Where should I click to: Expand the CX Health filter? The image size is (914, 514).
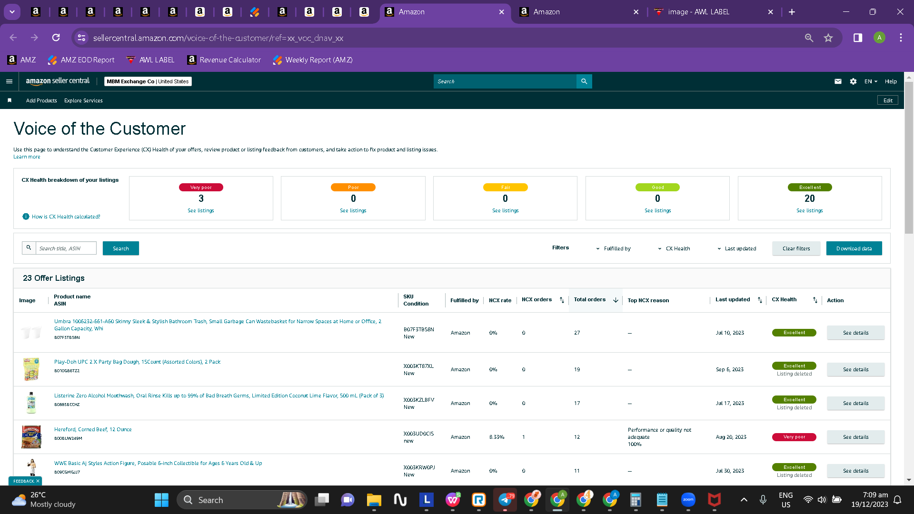(x=674, y=248)
